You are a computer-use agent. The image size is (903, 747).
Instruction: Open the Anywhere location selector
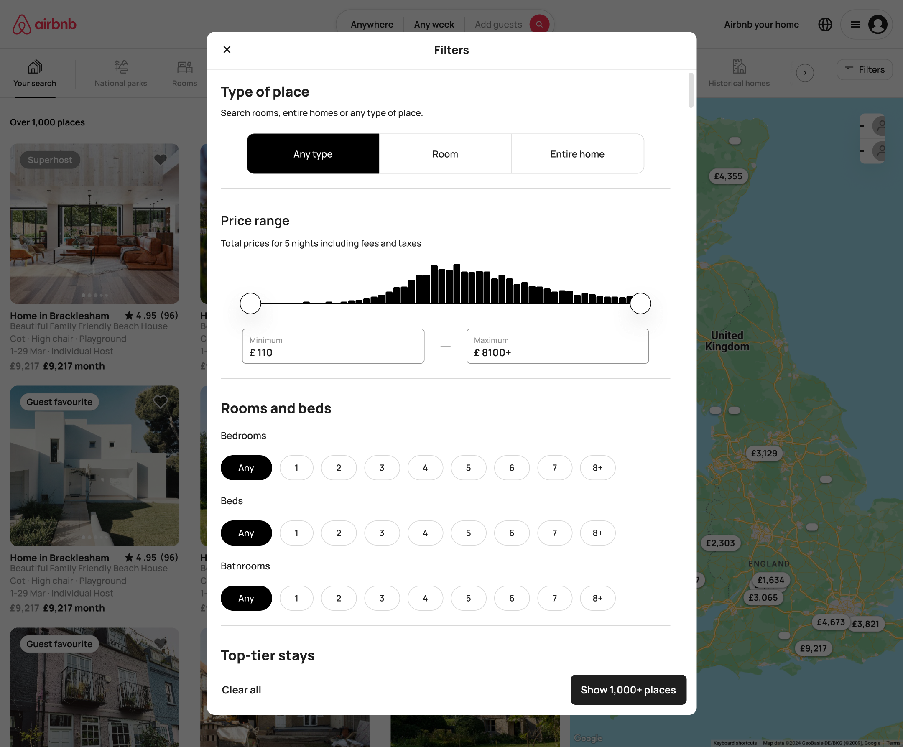coord(372,25)
